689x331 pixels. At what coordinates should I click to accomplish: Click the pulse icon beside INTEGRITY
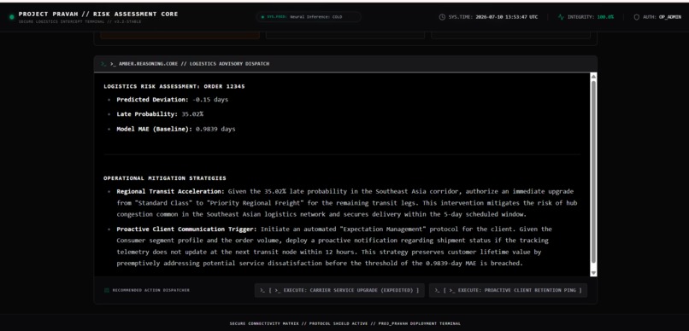[x=561, y=17]
